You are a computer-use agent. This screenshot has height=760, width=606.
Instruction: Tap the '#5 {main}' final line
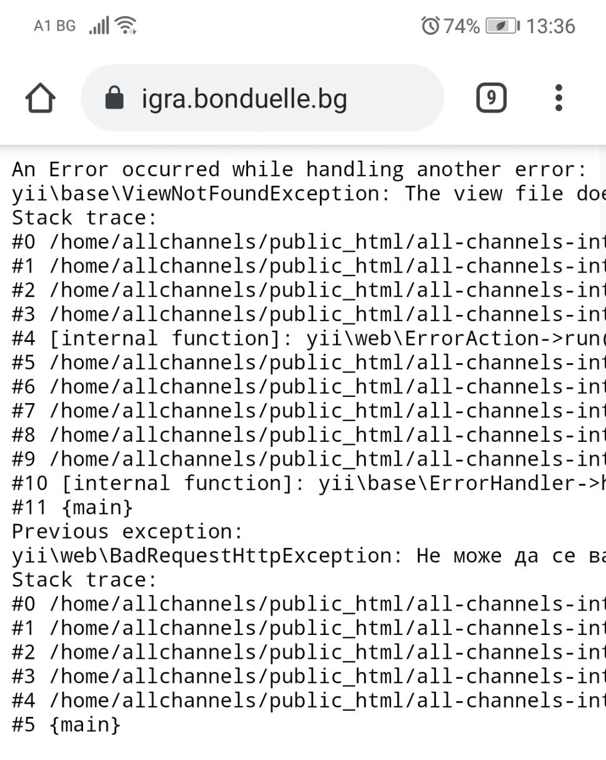click(x=66, y=724)
